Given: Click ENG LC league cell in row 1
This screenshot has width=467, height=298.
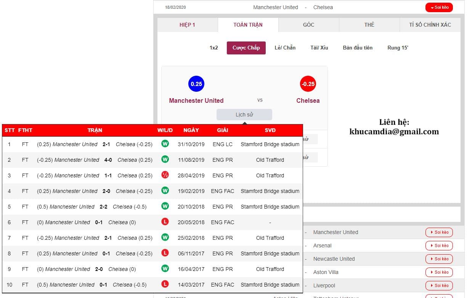Looking at the screenshot, I should coord(223,144).
